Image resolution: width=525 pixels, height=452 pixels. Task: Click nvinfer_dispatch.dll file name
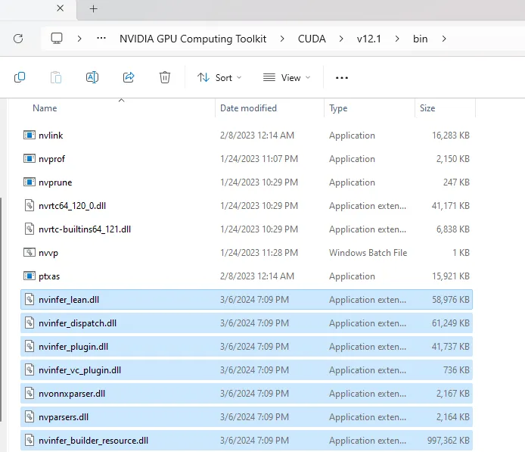pos(77,323)
